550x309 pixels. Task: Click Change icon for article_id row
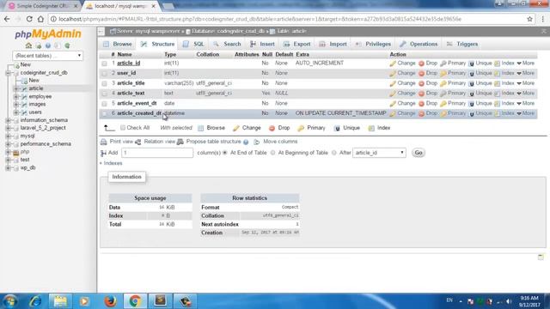pyautogui.click(x=393, y=64)
